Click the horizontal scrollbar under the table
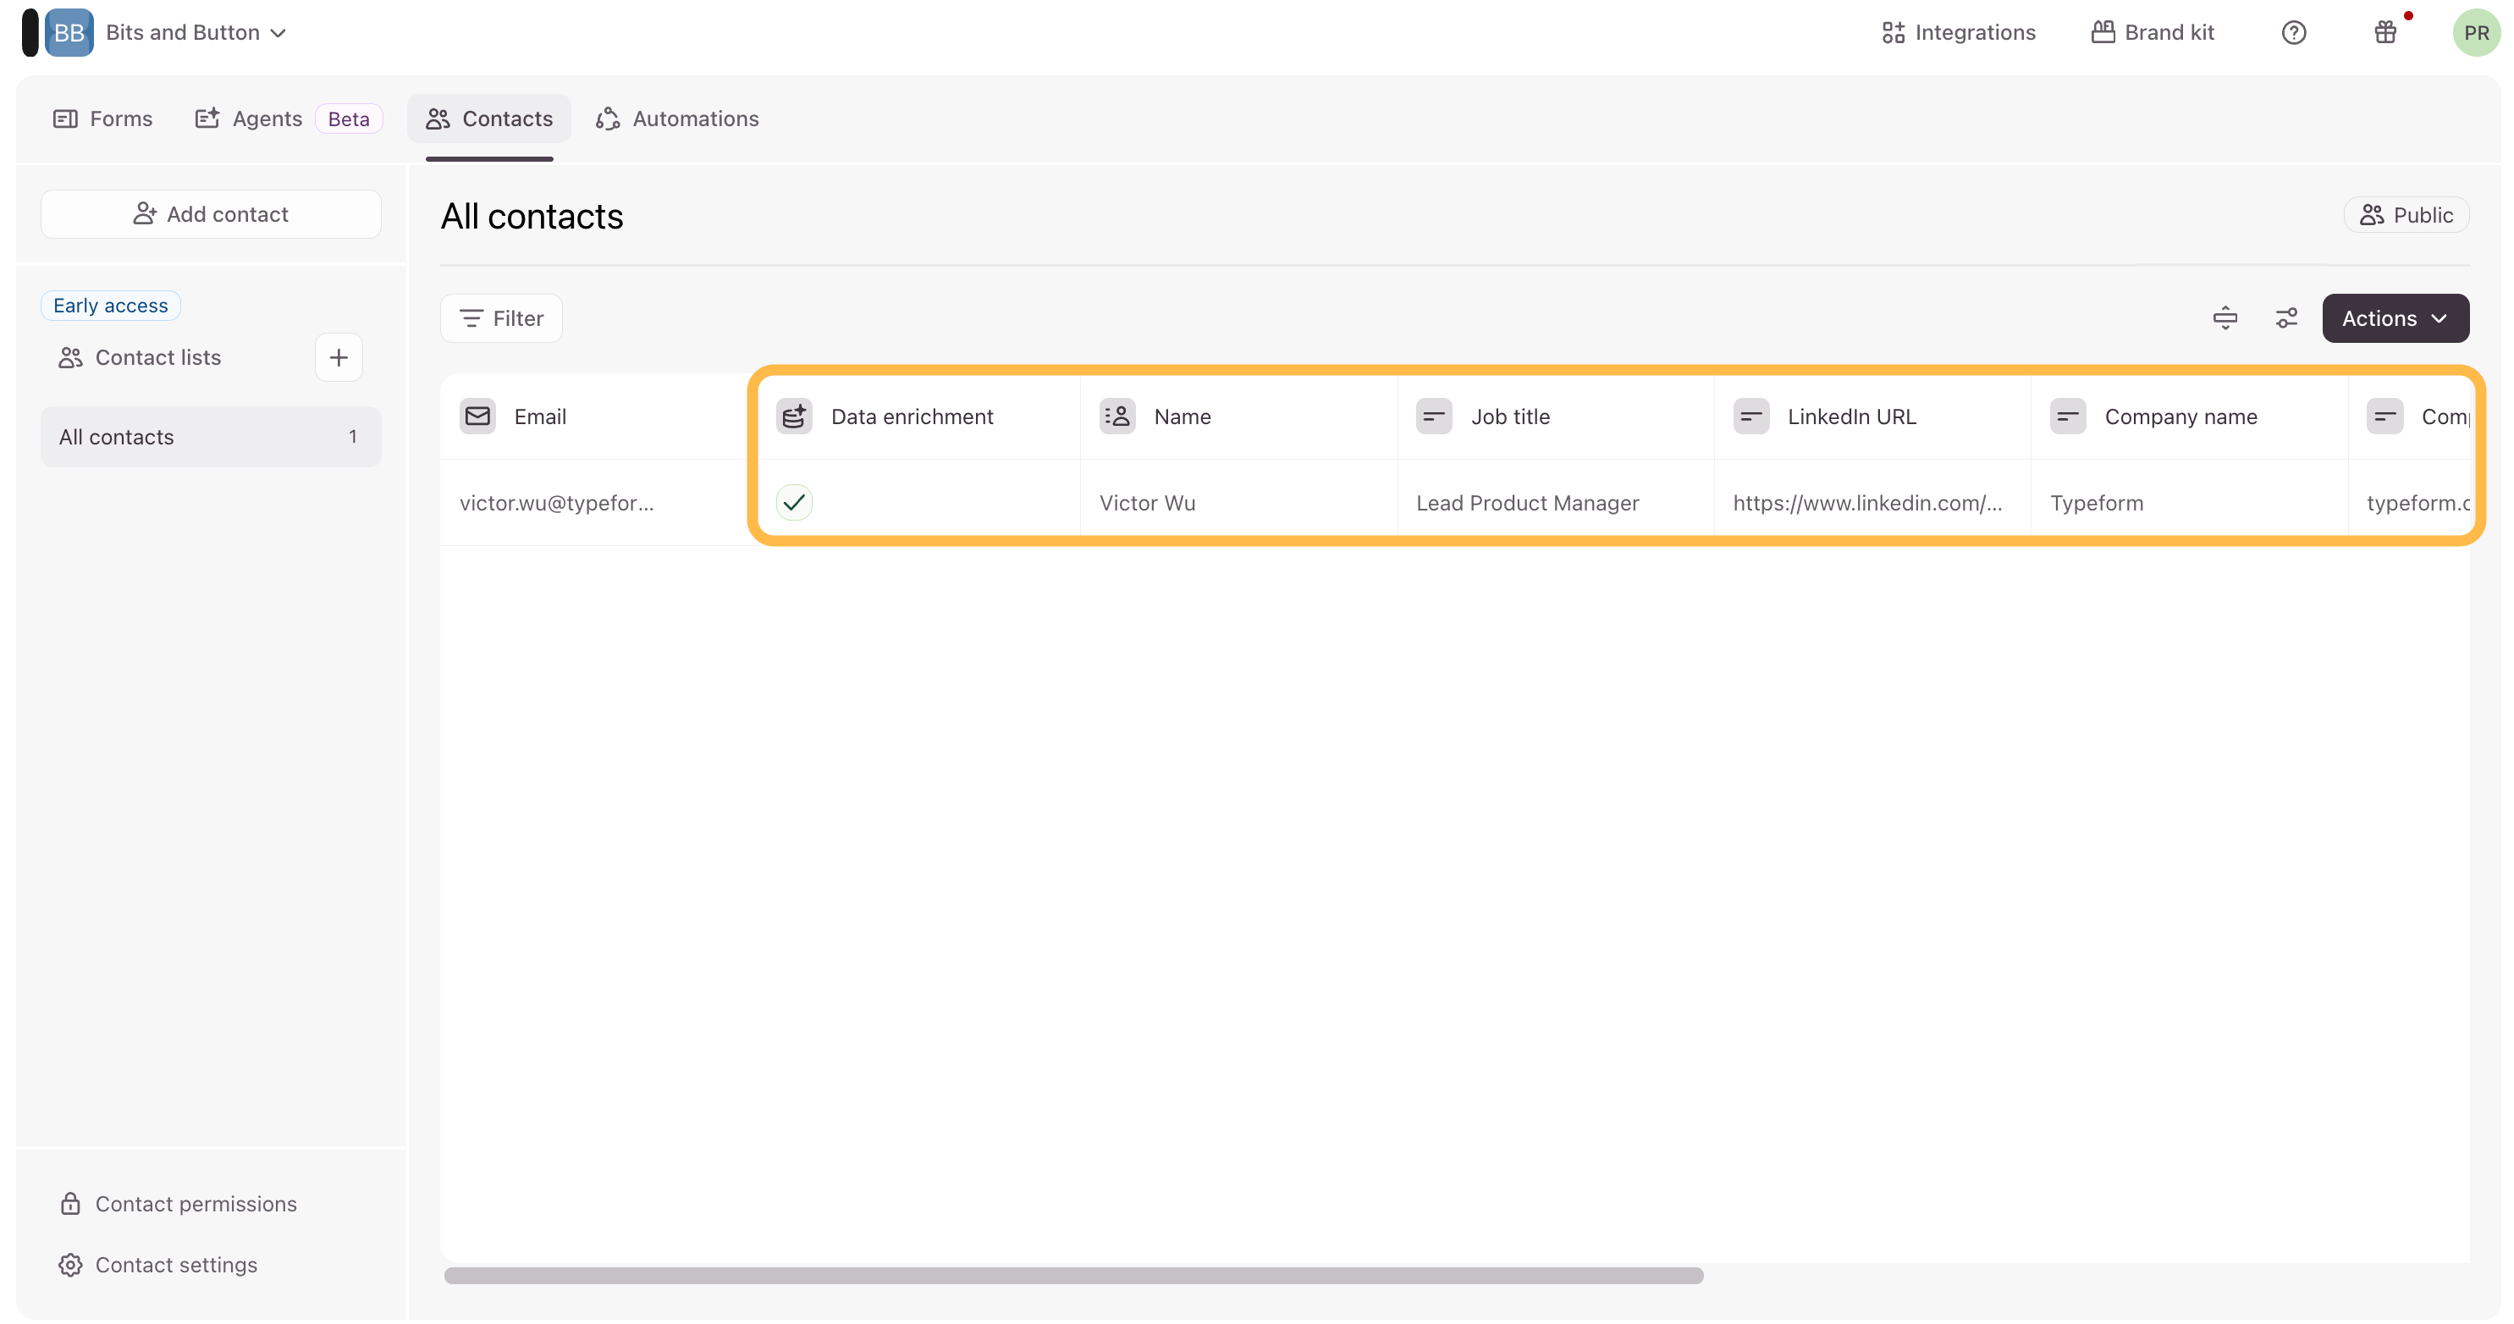Screen dimensions: 2514x1324 [x=1073, y=1275]
